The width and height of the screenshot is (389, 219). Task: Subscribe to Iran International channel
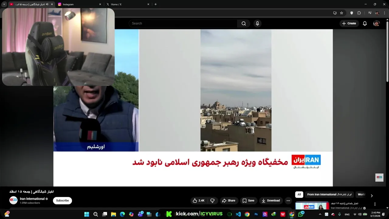[x=62, y=200]
